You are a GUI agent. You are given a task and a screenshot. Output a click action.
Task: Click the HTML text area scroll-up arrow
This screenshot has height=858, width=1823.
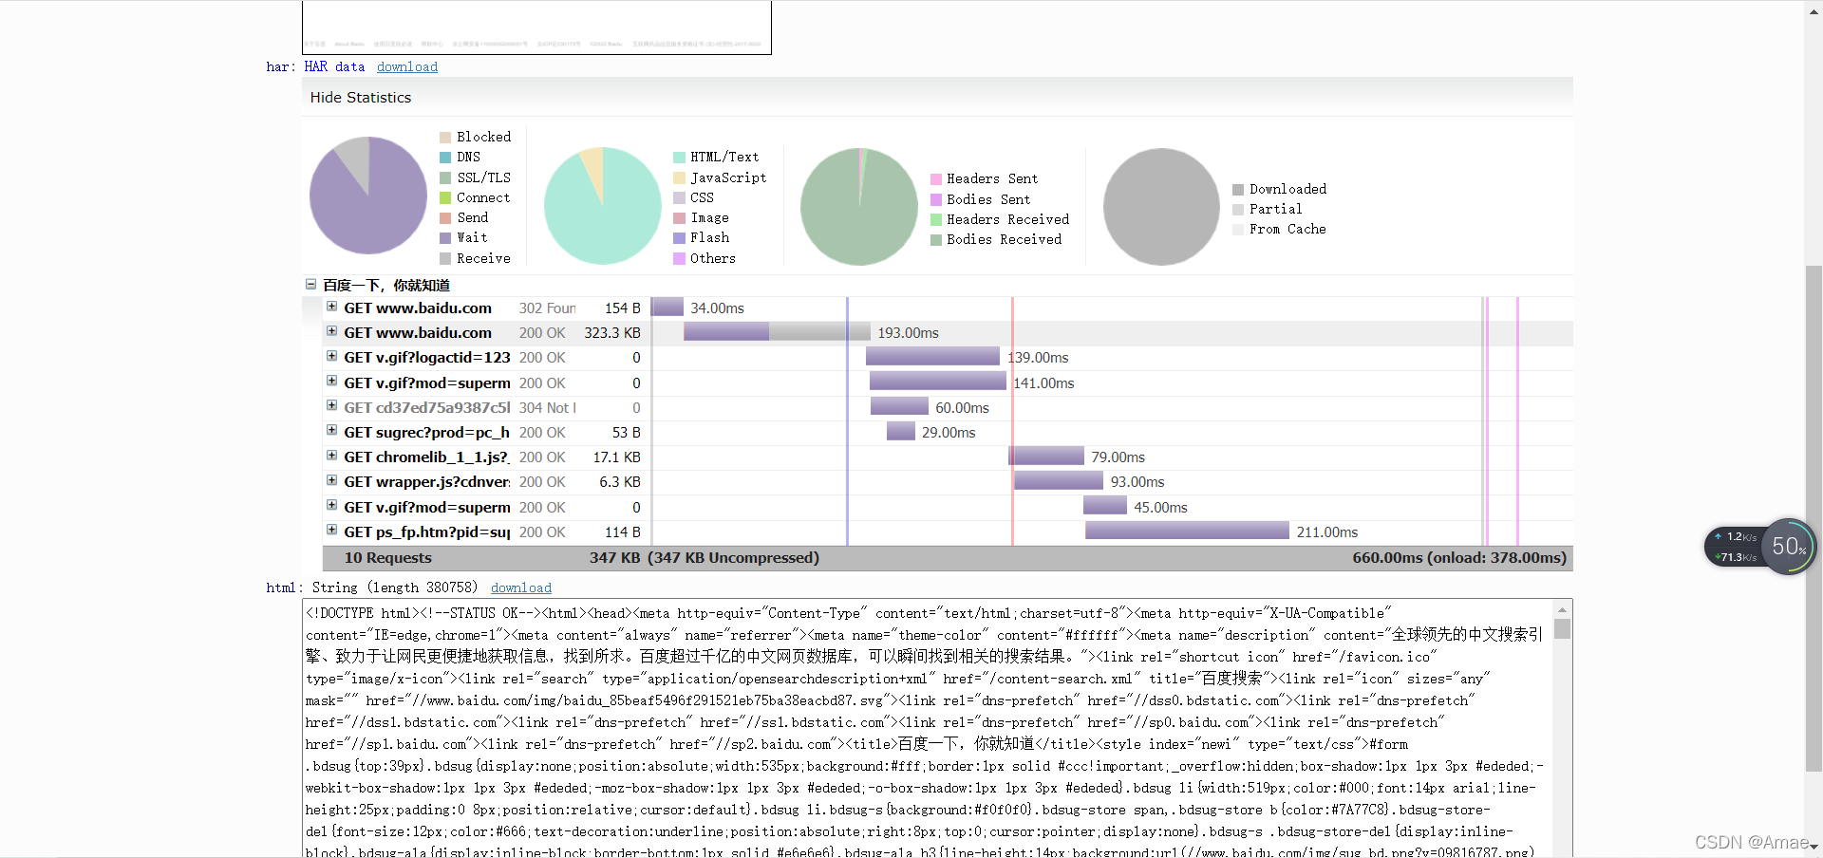tap(1562, 609)
